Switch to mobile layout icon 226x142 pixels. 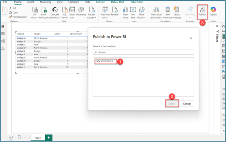(x=19, y=137)
